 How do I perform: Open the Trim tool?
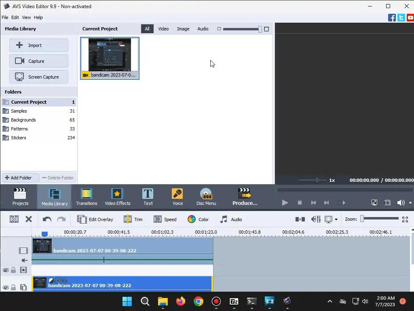[x=133, y=219]
